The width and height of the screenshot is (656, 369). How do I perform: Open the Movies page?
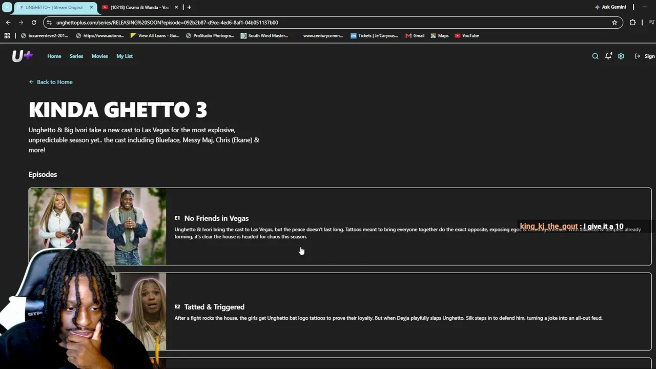(x=100, y=56)
